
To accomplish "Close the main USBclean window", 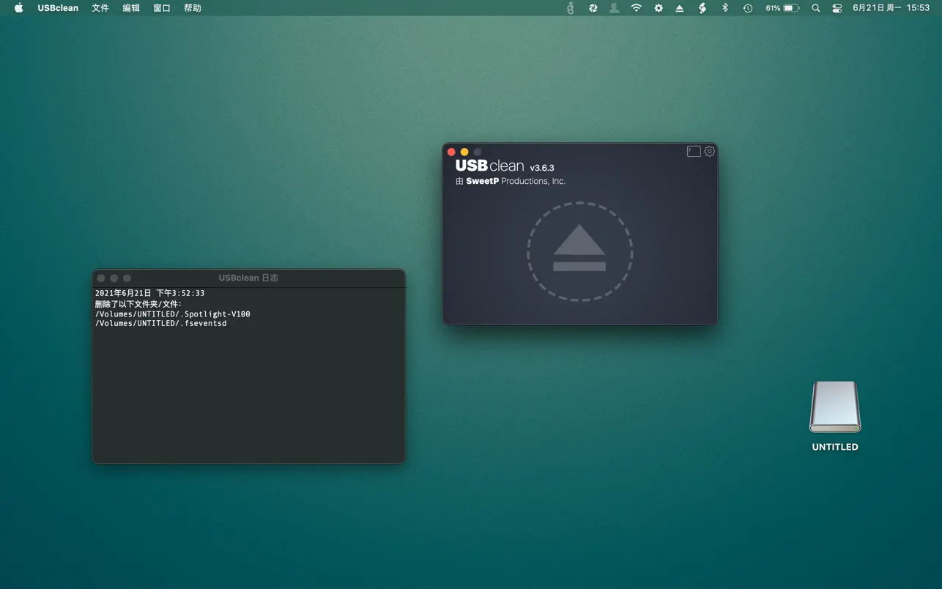I will point(451,152).
